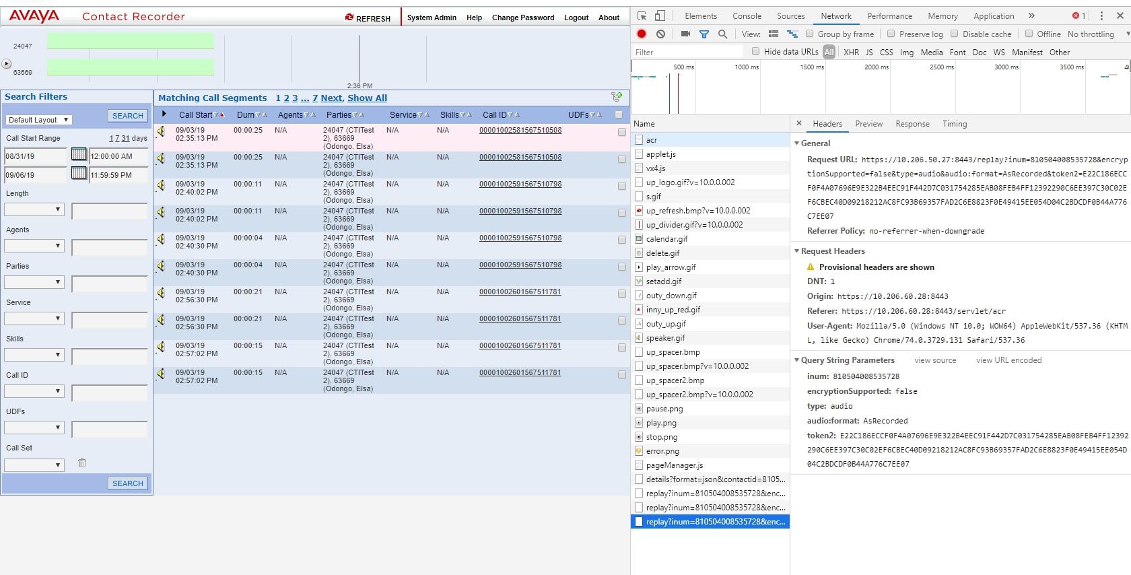Clear the network log
Image resolution: width=1131 pixels, height=575 pixels.
pos(660,34)
